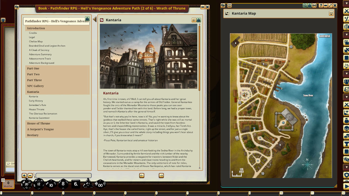
Task: Open the Part Two chapter
Action: 33,74
